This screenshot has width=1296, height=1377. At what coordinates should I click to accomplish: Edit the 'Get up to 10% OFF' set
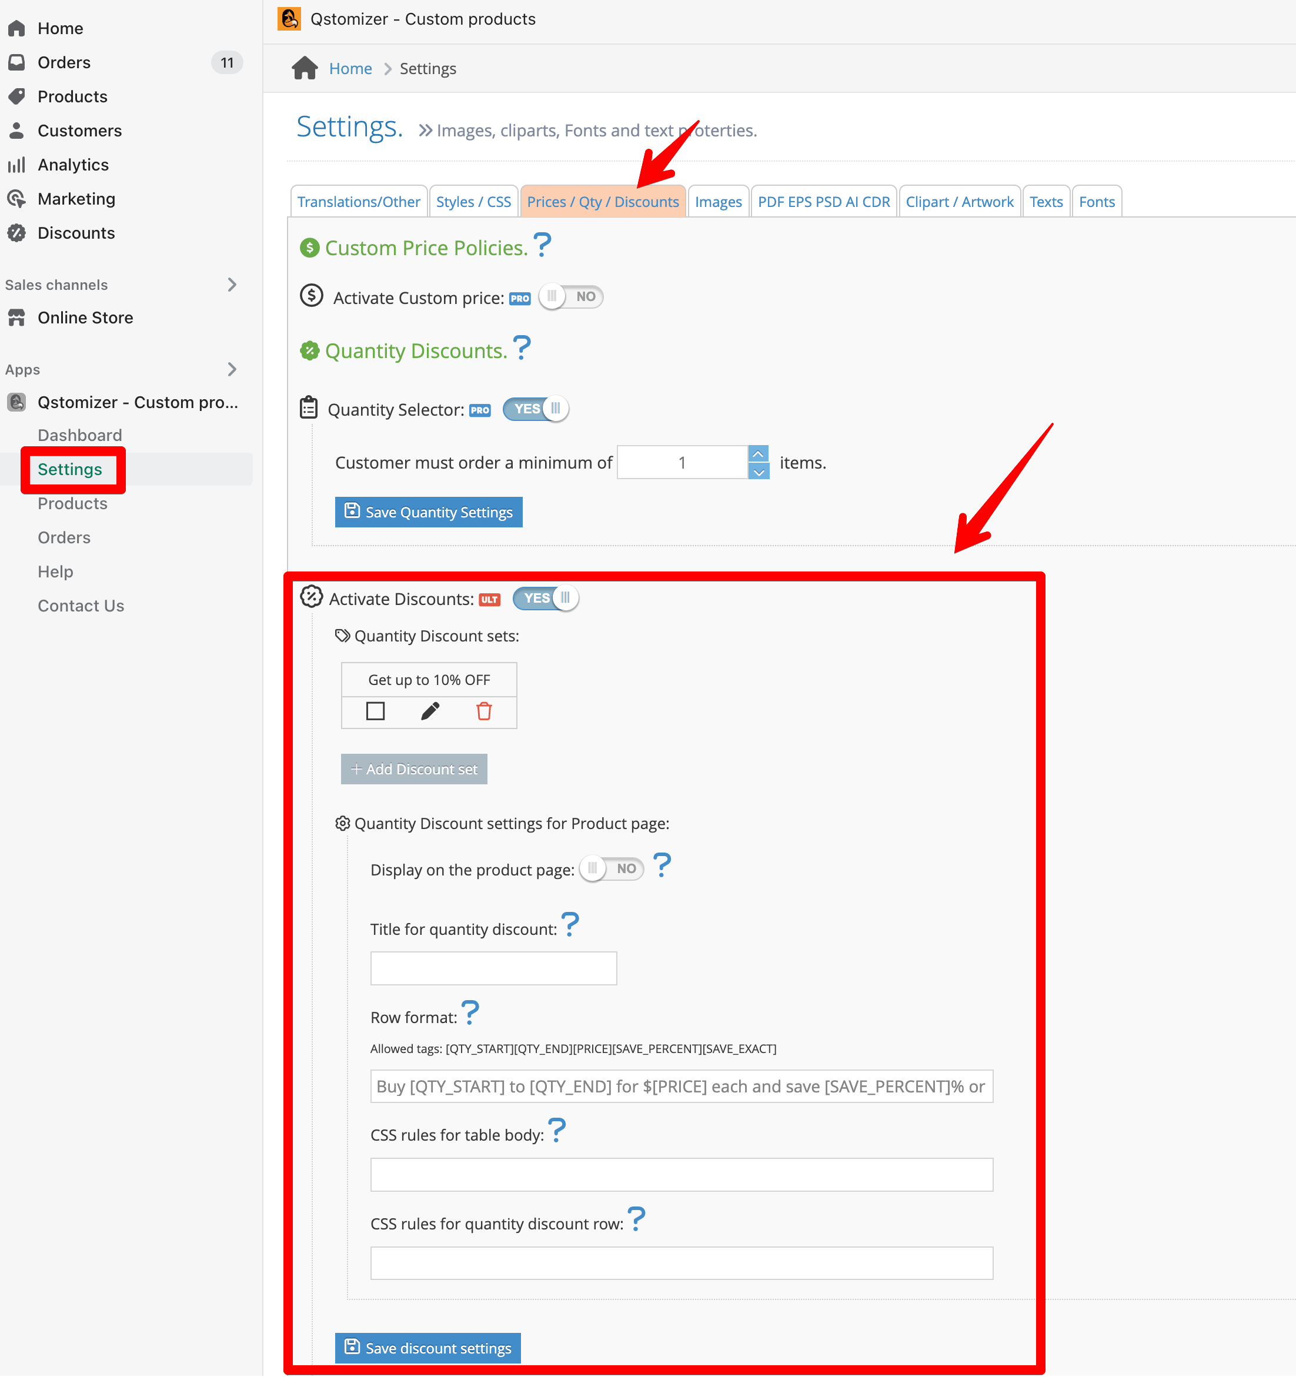(430, 711)
